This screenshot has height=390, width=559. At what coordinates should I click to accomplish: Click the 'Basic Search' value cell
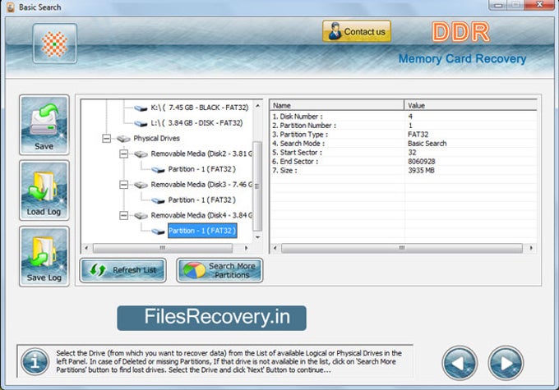[427, 143]
